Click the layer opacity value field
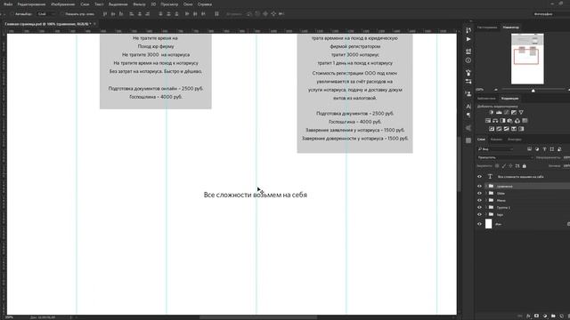This screenshot has width=570, height=320. (x=566, y=157)
